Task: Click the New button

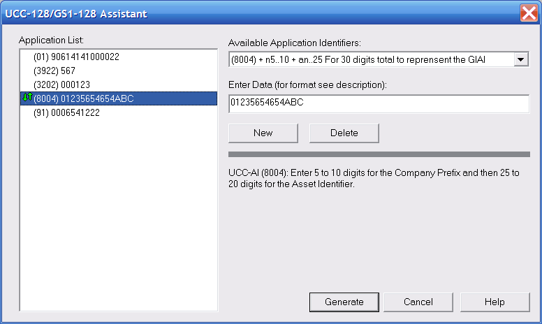Action: (x=263, y=133)
